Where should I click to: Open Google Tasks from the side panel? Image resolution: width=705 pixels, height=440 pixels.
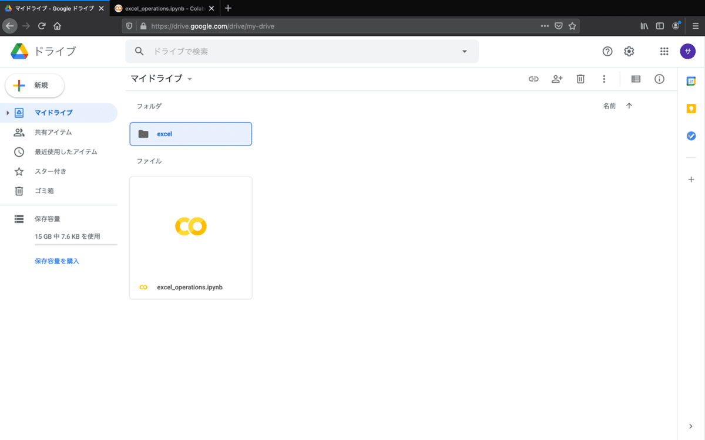pyautogui.click(x=691, y=136)
